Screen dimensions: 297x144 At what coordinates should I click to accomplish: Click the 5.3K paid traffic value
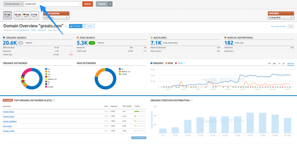[82, 43]
